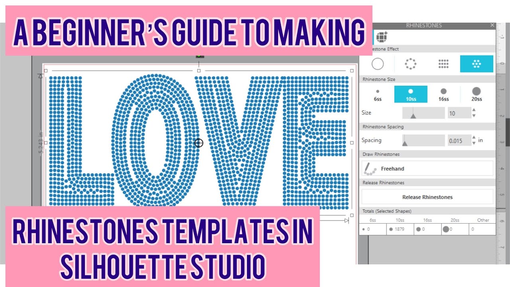This screenshot has width=510, height=287.
Task: Select the 10ss rhinestone size
Action: (411, 94)
